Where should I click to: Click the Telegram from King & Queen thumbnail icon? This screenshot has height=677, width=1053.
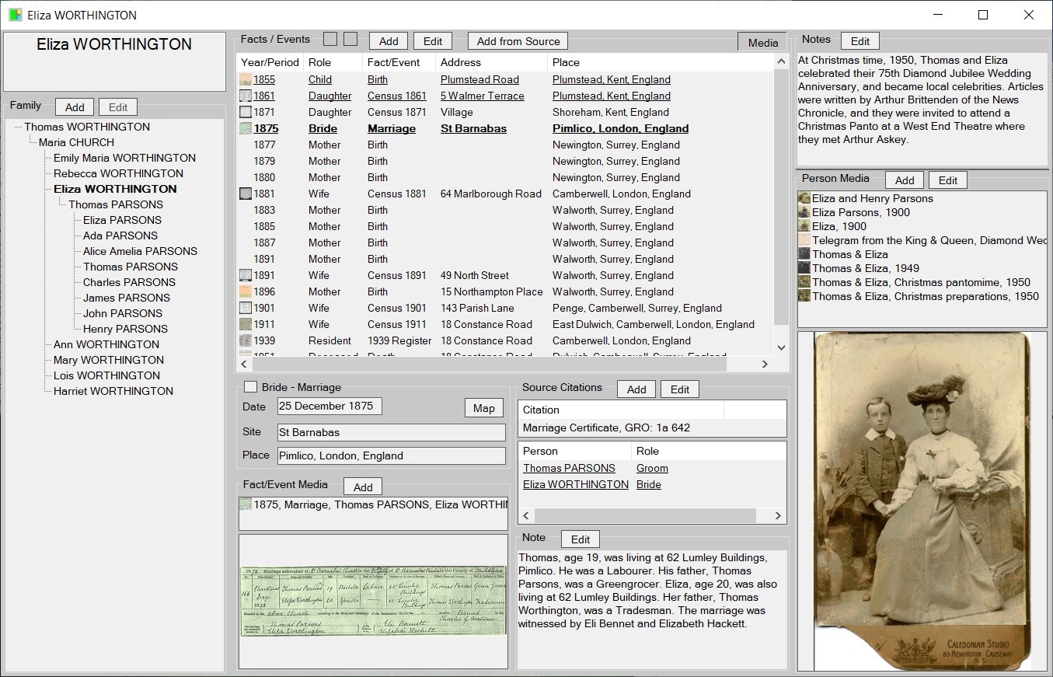click(804, 240)
